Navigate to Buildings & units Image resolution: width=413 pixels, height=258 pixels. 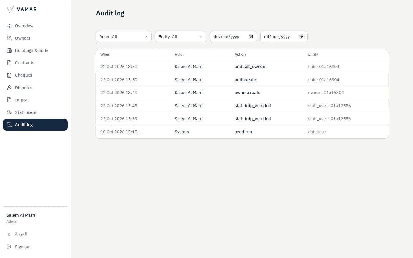coord(35,50)
